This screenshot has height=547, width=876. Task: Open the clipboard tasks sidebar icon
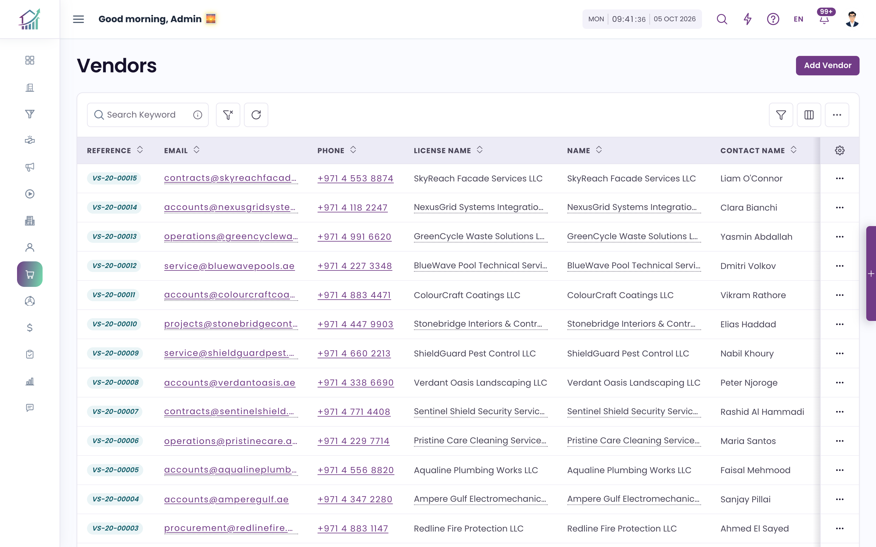[30, 354]
